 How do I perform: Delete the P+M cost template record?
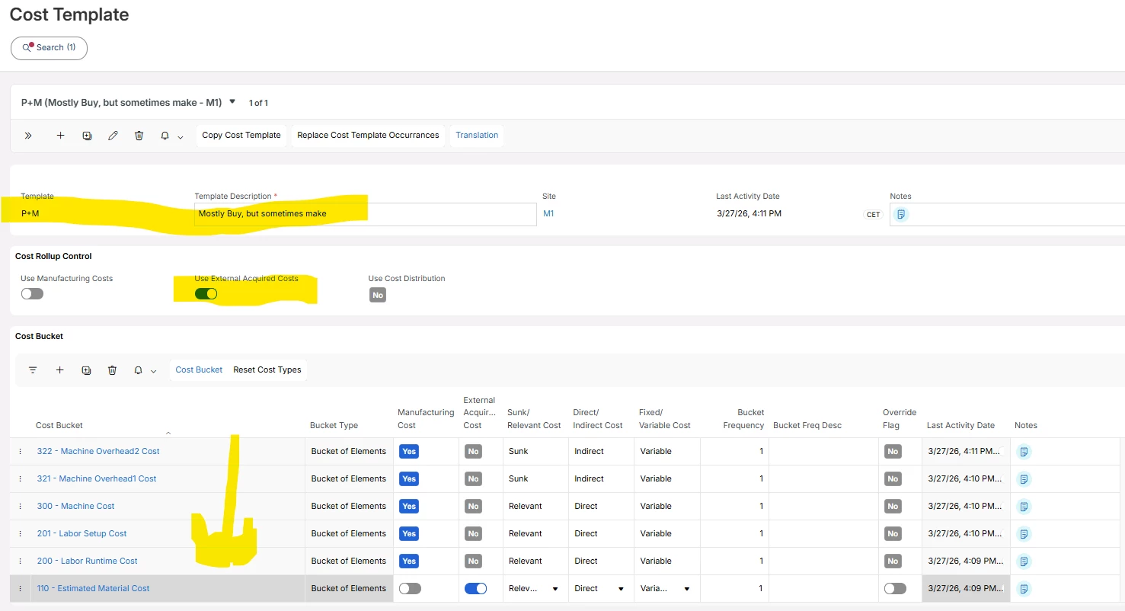139,136
